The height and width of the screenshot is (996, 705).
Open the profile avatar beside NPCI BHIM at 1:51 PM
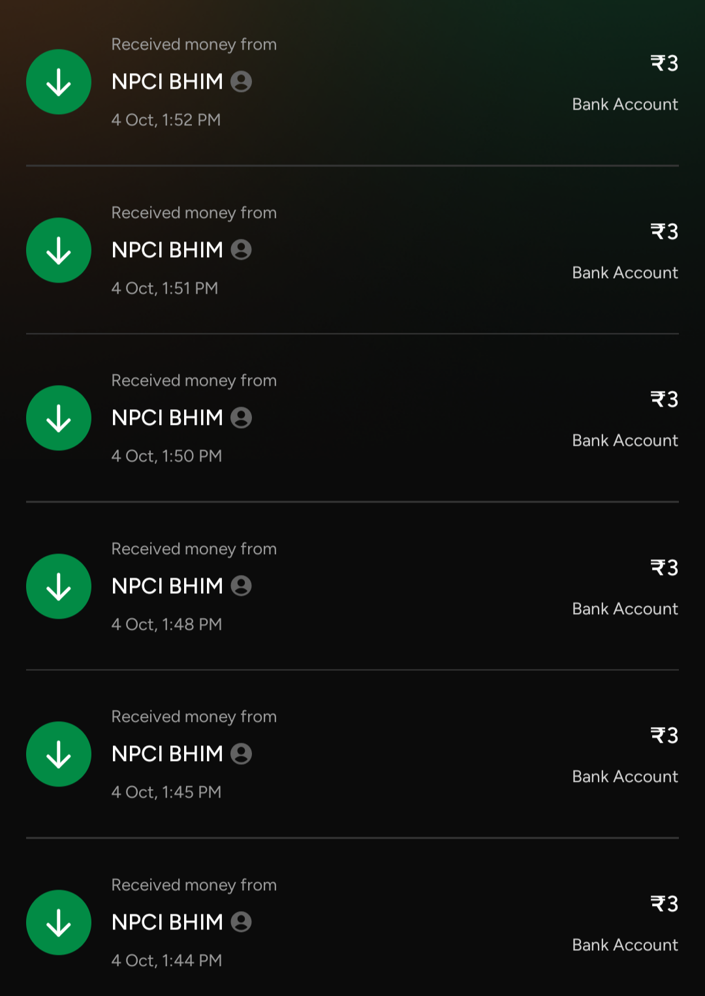click(x=242, y=249)
